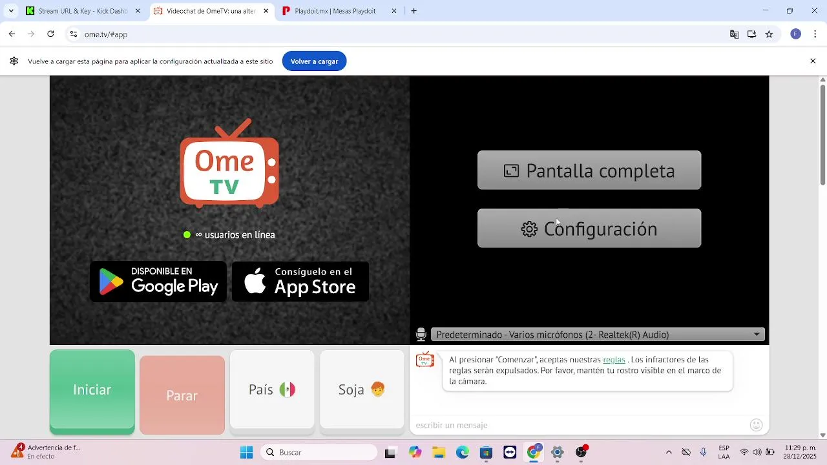Viewport: 827px width, 465px height.
Task: Open Task View in the taskbar
Action: pyautogui.click(x=390, y=453)
